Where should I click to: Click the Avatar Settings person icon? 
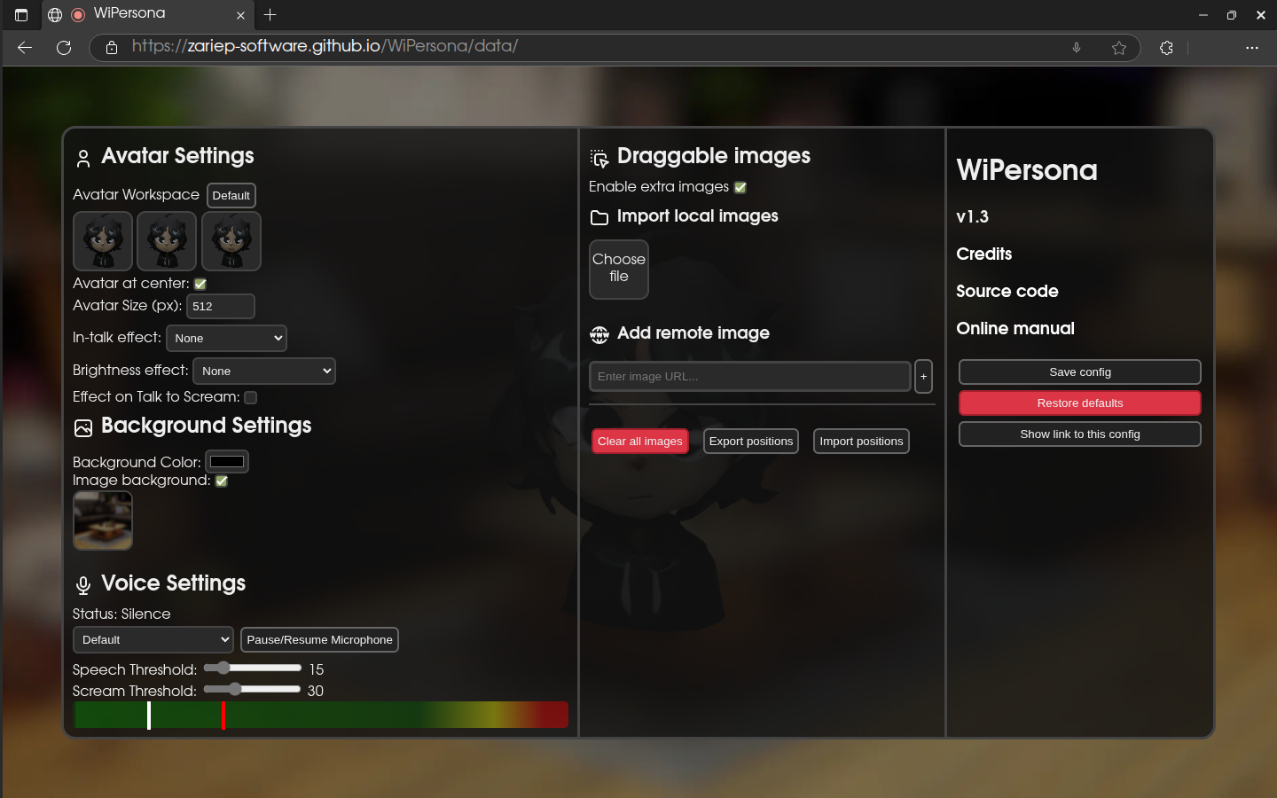tap(83, 159)
